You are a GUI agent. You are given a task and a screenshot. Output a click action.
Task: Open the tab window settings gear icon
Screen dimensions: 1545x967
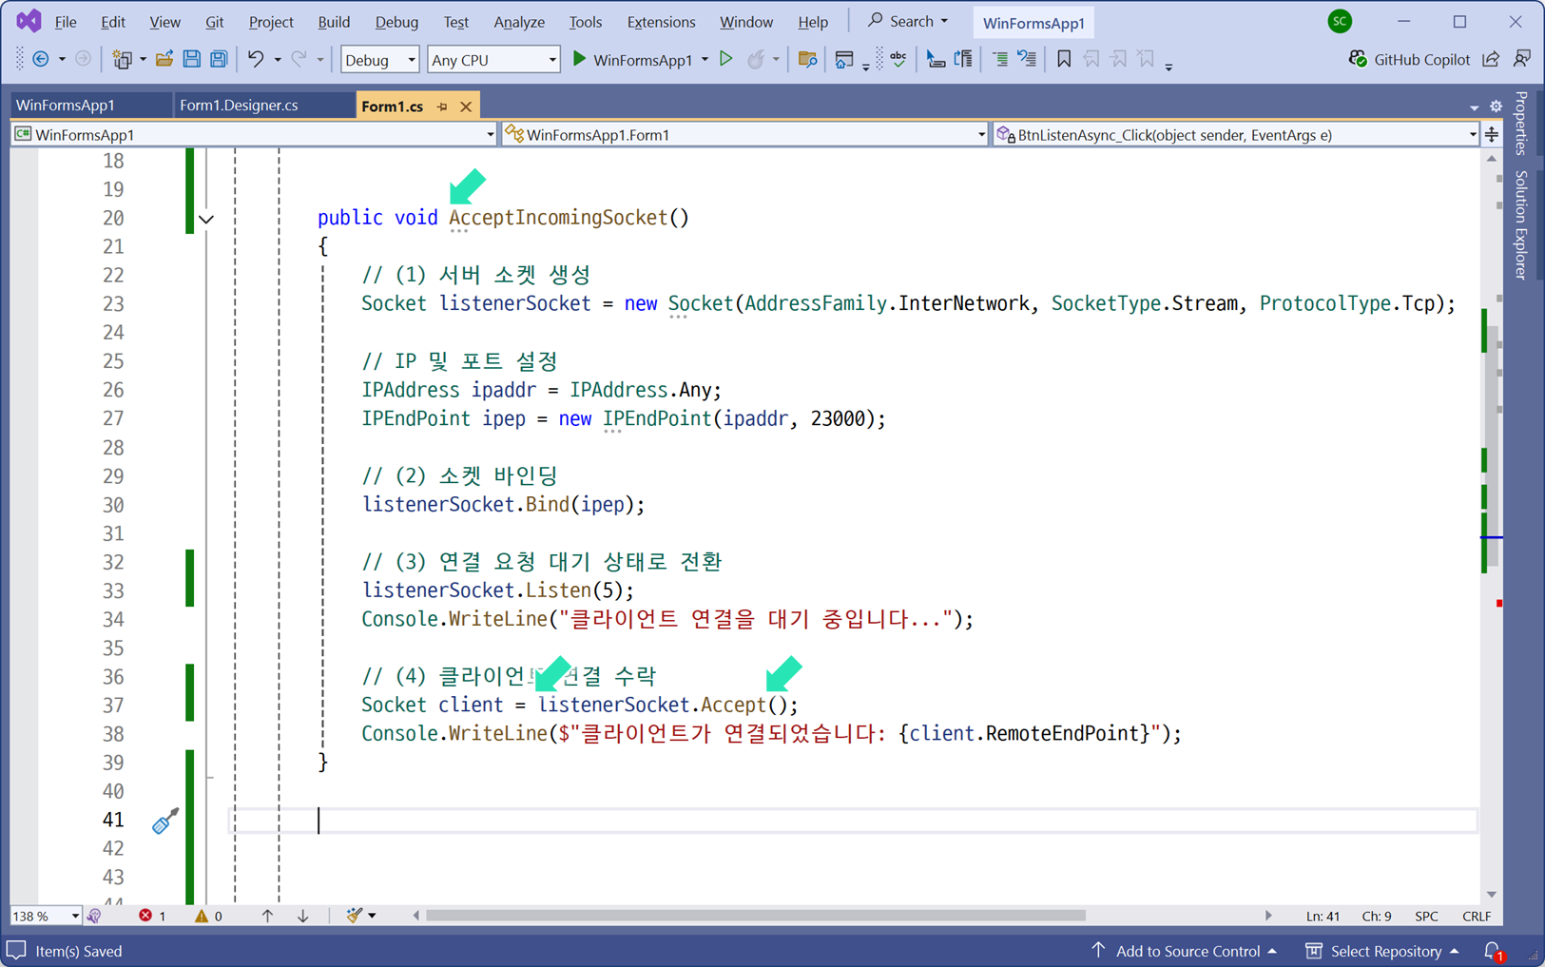pos(1496,106)
